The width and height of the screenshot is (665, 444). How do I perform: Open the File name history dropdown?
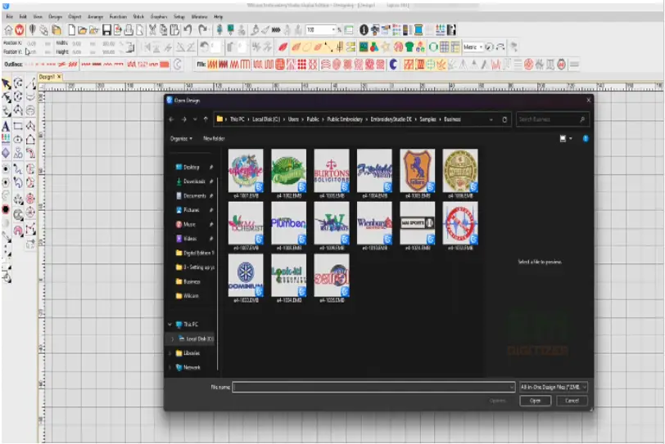click(512, 387)
